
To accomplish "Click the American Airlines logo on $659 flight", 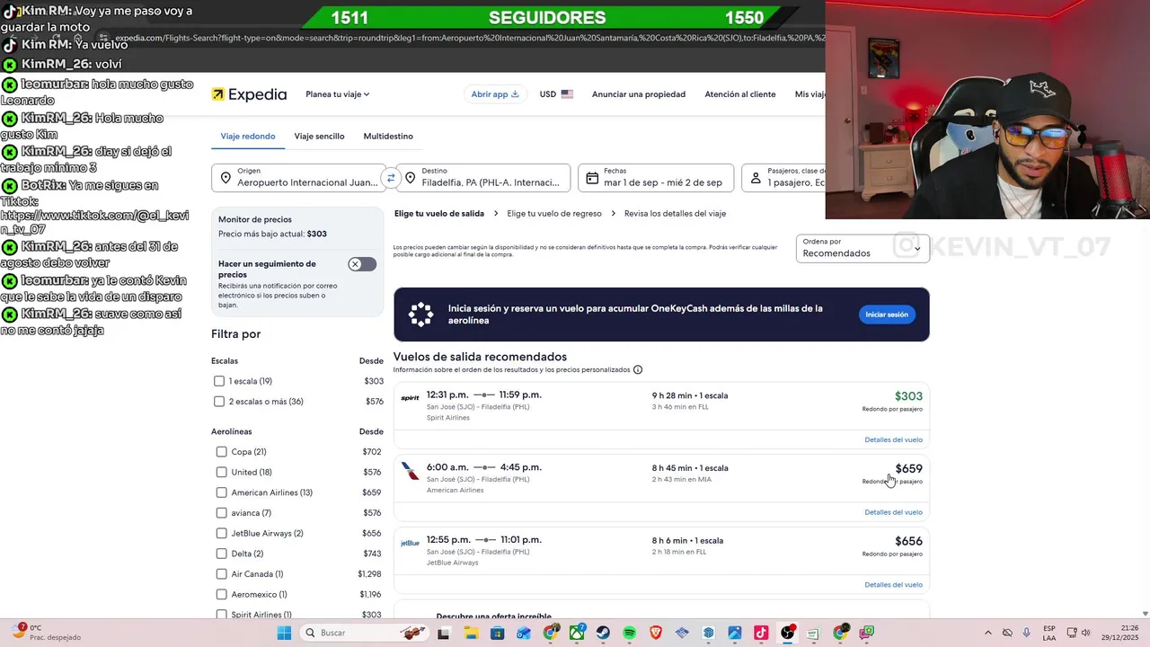I will (410, 471).
